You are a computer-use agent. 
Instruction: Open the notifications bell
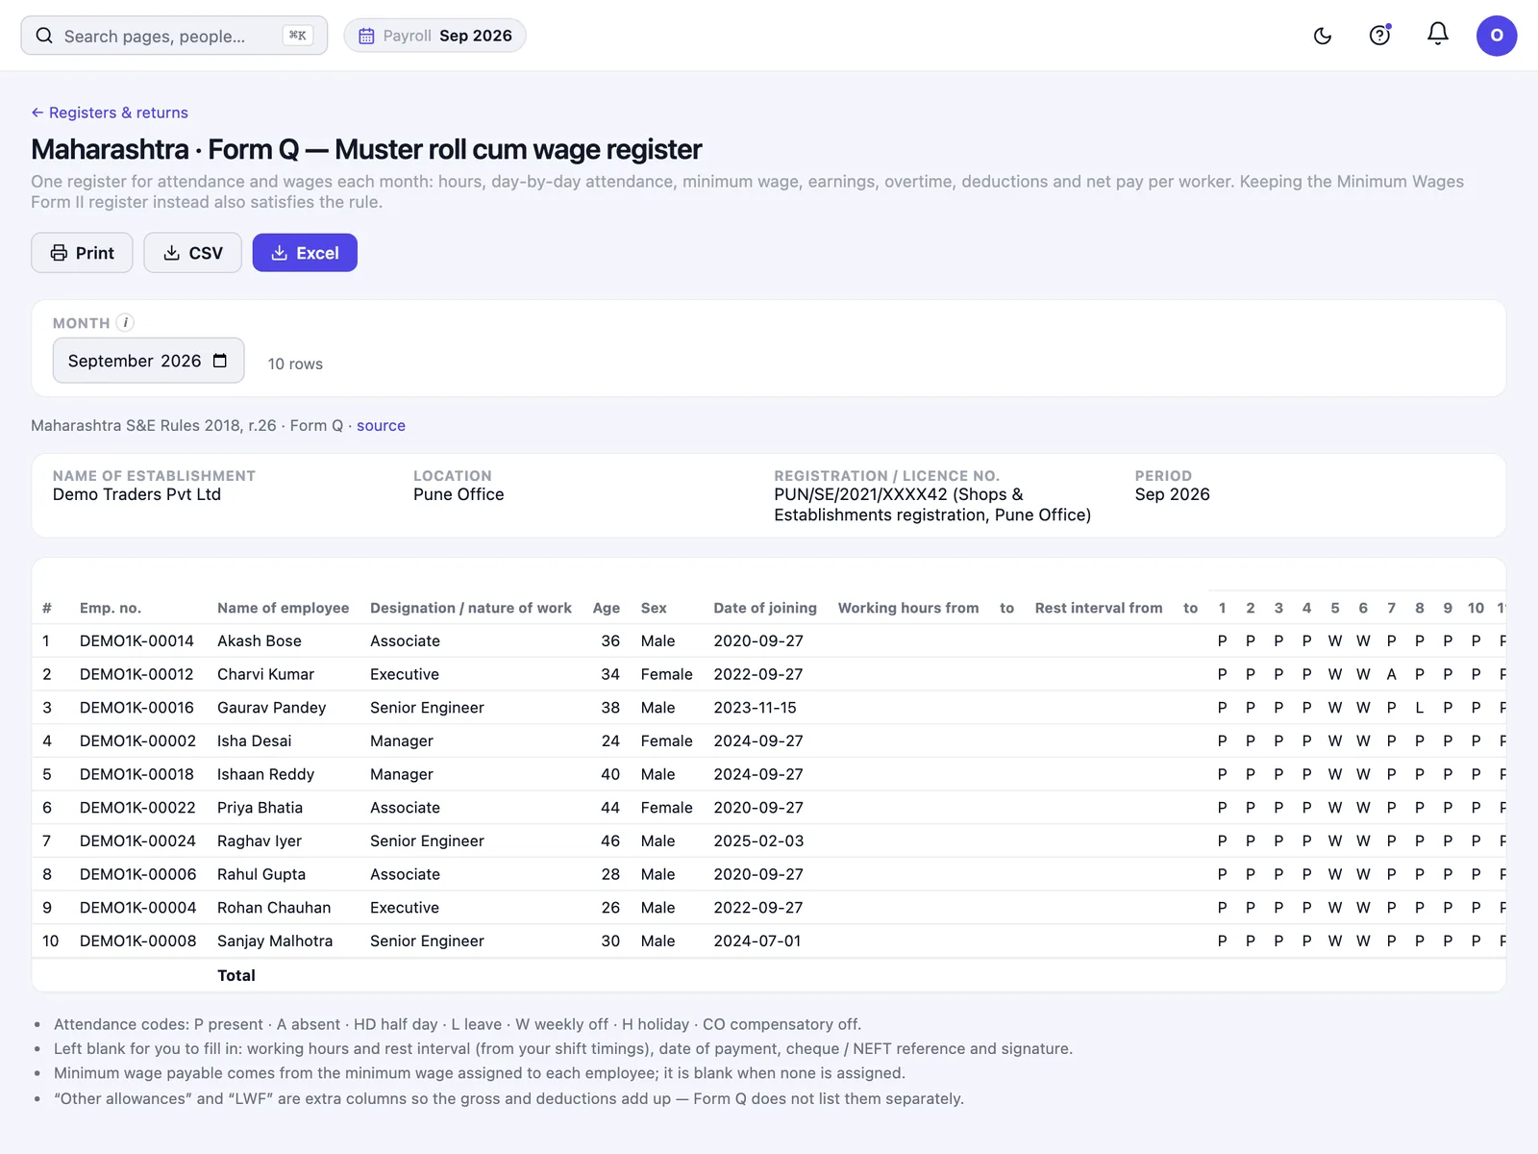coord(1438,35)
